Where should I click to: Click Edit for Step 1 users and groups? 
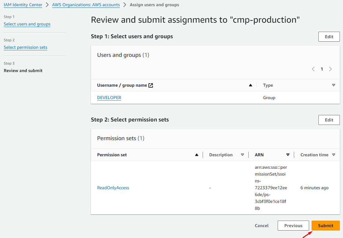pyautogui.click(x=329, y=37)
